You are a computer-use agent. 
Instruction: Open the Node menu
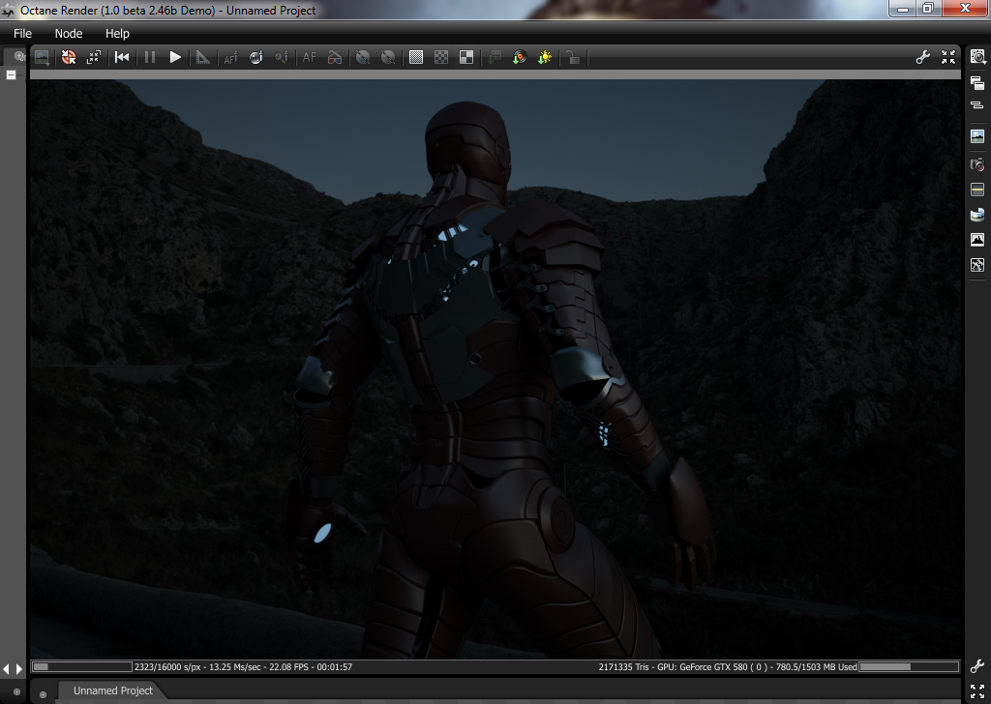click(x=69, y=33)
